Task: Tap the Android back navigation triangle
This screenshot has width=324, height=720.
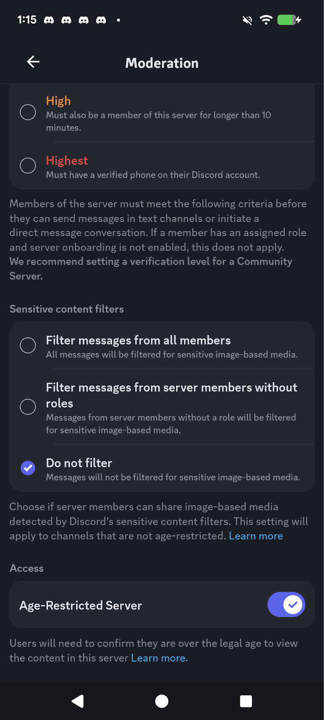Action: 77,701
